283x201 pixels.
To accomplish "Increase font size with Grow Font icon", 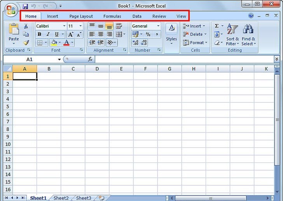I will coord(71,34).
